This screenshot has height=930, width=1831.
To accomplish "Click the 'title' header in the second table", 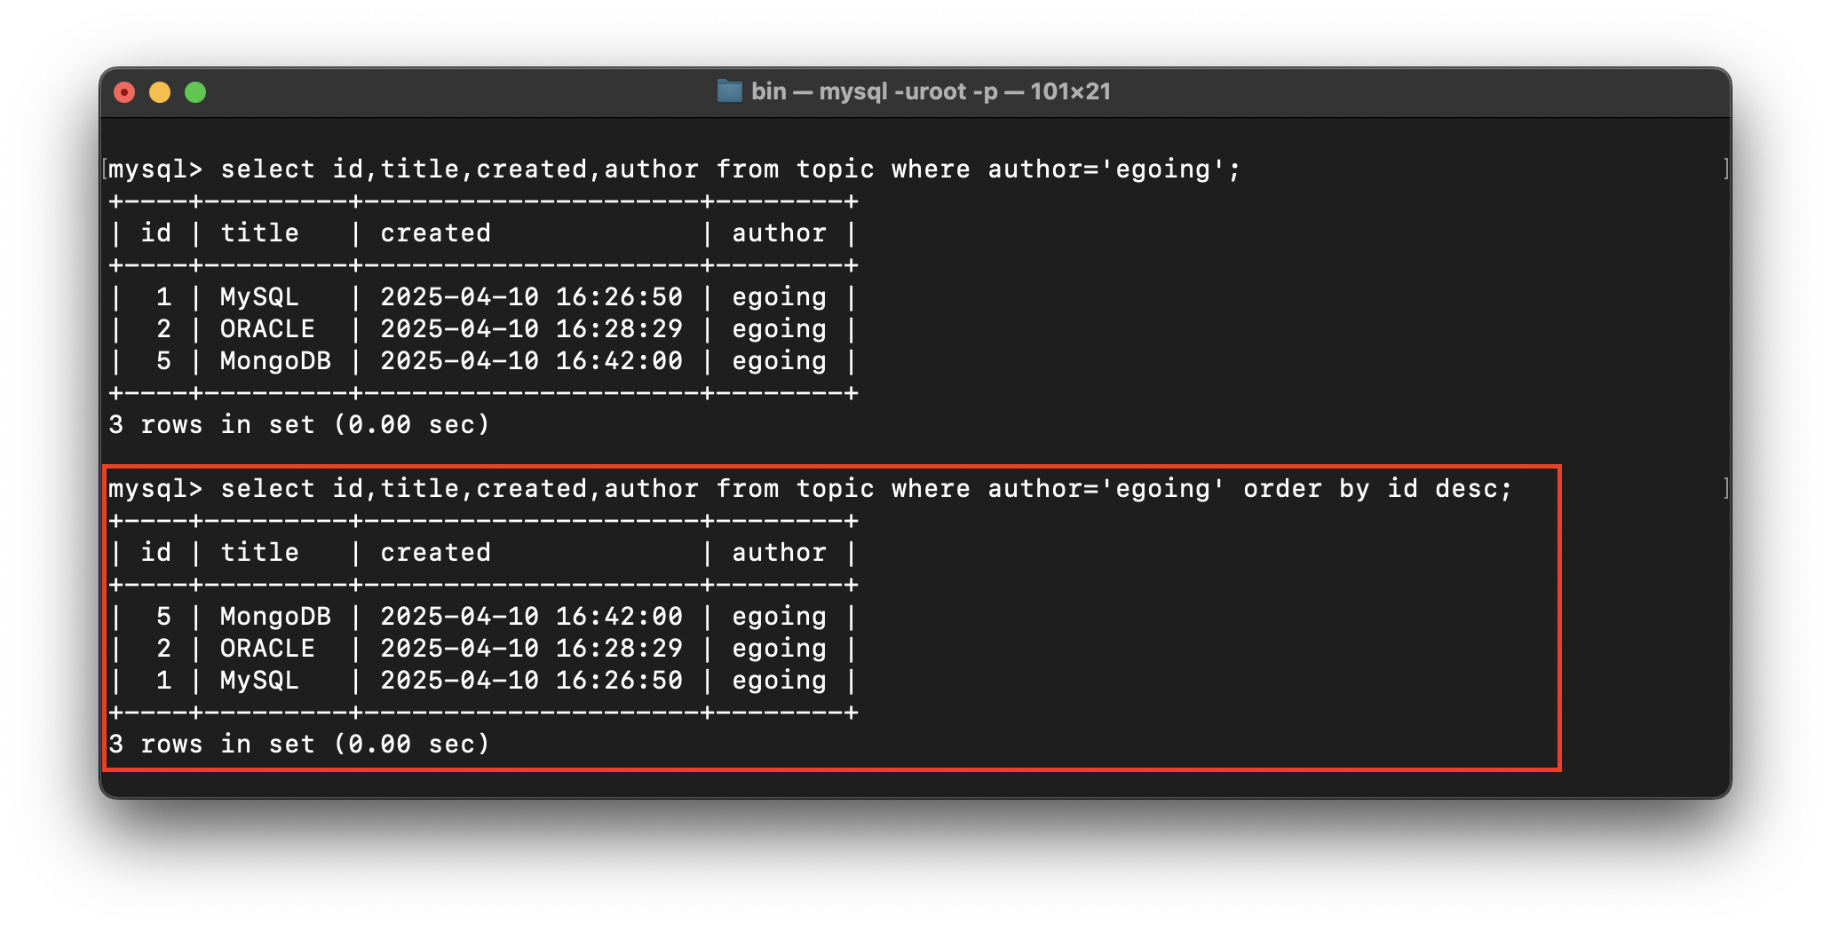I will [259, 553].
